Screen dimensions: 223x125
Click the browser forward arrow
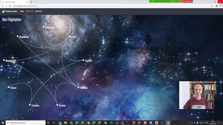[x=6, y=6]
